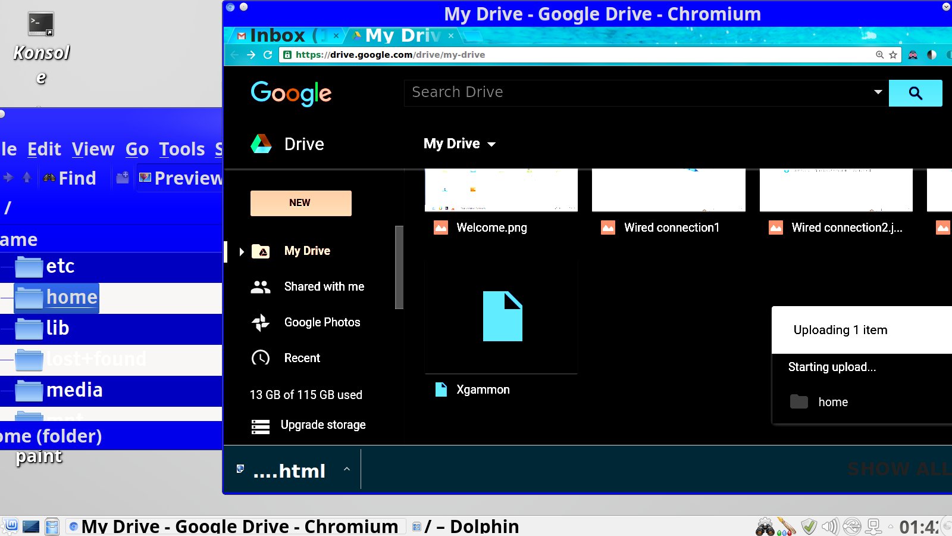Click the binoculars Find icon in Dolphin
The width and height of the screenshot is (952, 536).
49,177
